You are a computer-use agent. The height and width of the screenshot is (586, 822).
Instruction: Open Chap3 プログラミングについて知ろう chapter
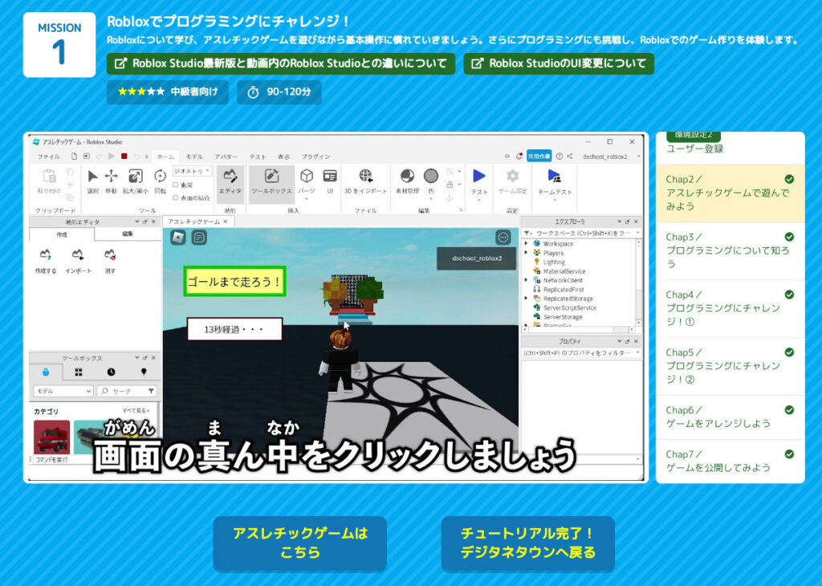(x=730, y=250)
